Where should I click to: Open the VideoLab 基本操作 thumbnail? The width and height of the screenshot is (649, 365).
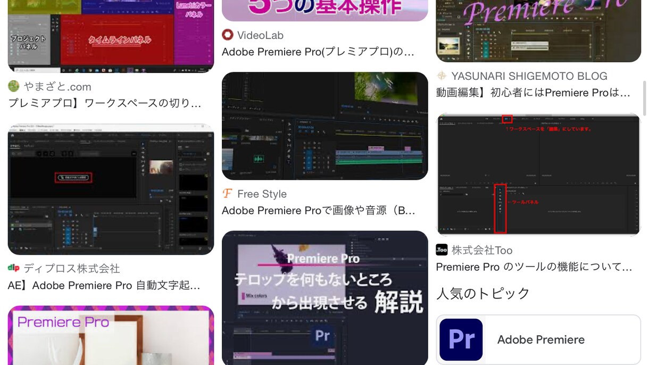pos(325,11)
